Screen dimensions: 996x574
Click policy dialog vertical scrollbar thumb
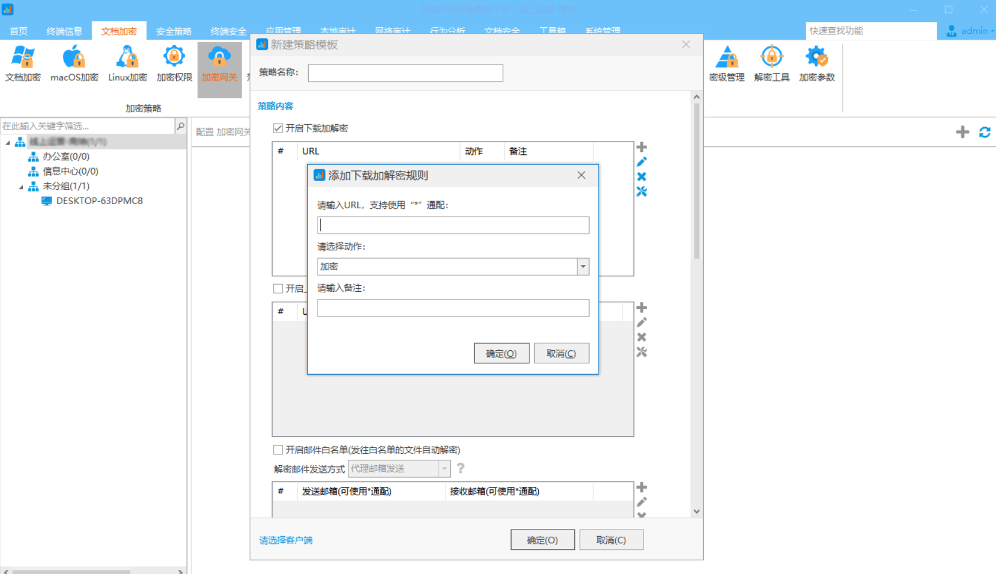697,180
